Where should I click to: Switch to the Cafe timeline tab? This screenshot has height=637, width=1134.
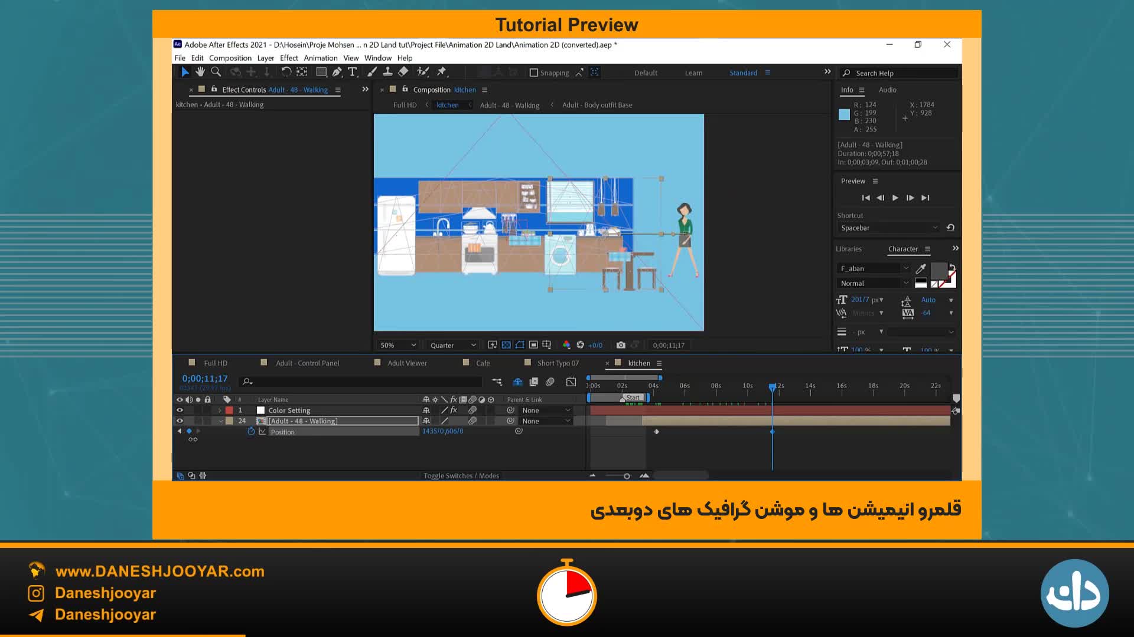pos(483,363)
